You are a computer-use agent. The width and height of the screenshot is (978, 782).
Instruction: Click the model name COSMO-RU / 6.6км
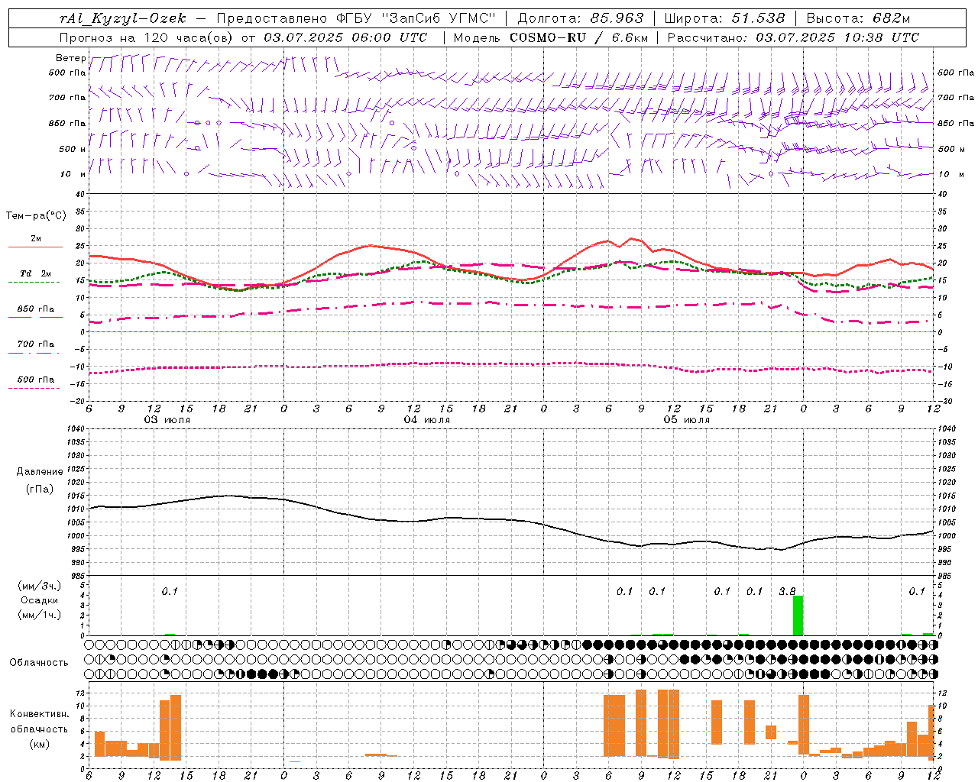(x=579, y=37)
